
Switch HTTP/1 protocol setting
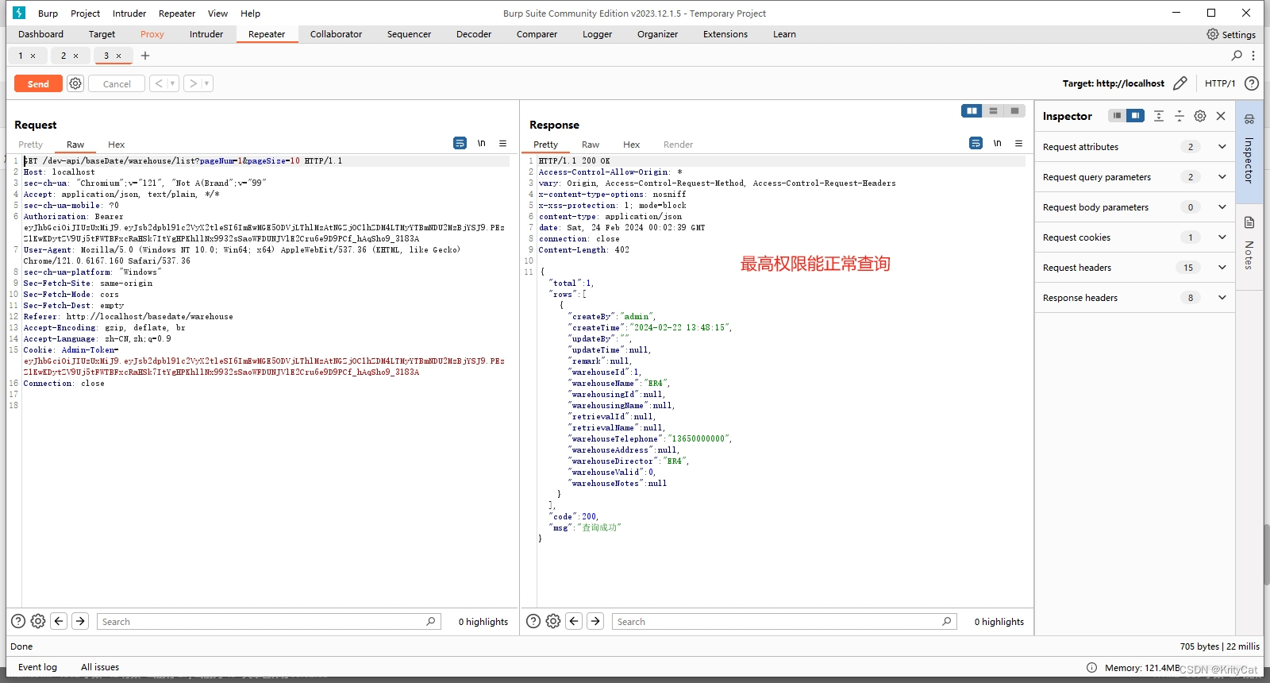[x=1220, y=83]
